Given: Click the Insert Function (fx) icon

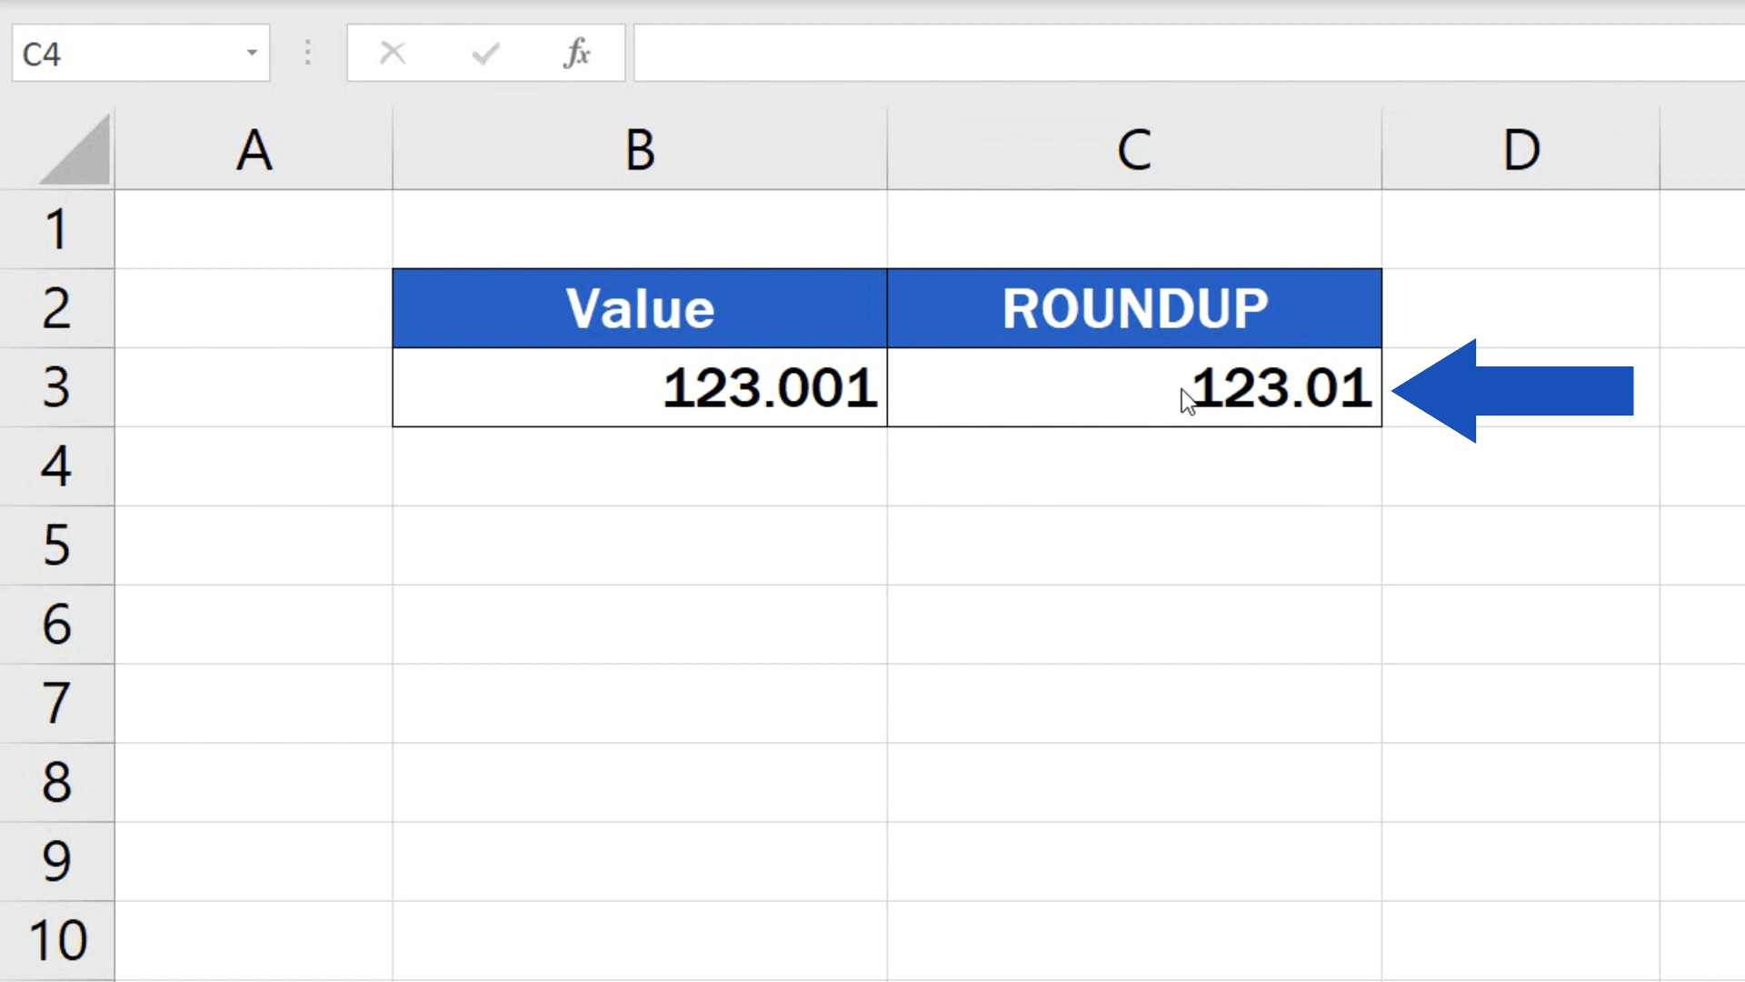Looking at the screenshot, I should point(577,52).
